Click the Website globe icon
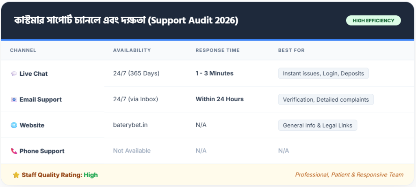 pyautogui.click(x=14, y=125)
